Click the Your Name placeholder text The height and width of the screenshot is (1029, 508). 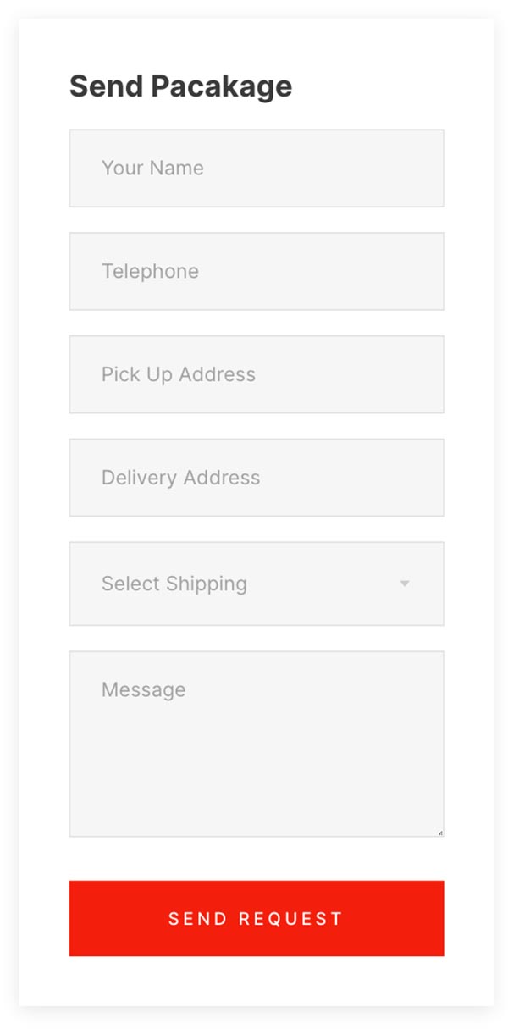click(152, 168)
